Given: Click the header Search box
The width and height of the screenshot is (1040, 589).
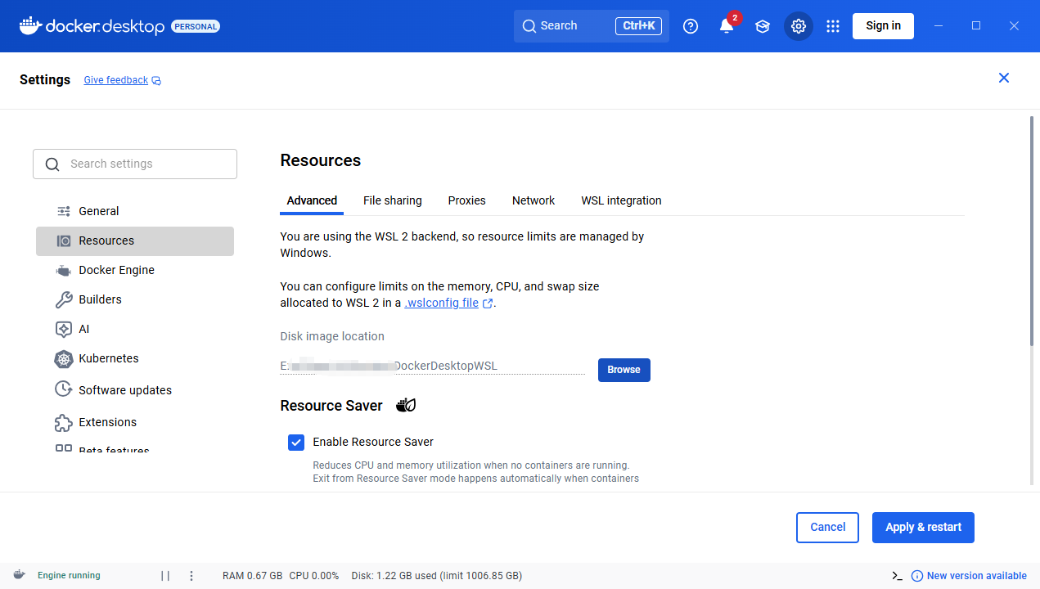Looking at the screenshot, I should 592,26.
